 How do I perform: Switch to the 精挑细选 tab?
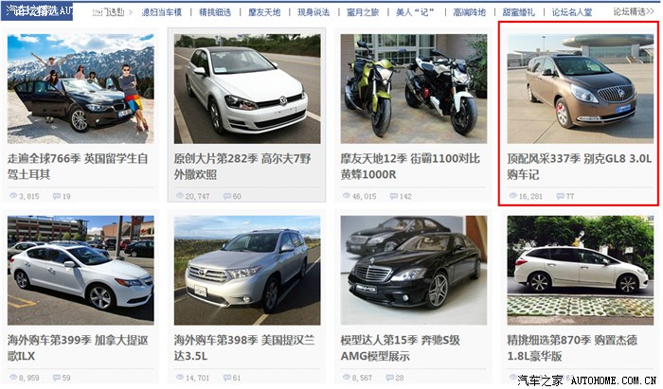coord(215,12)
